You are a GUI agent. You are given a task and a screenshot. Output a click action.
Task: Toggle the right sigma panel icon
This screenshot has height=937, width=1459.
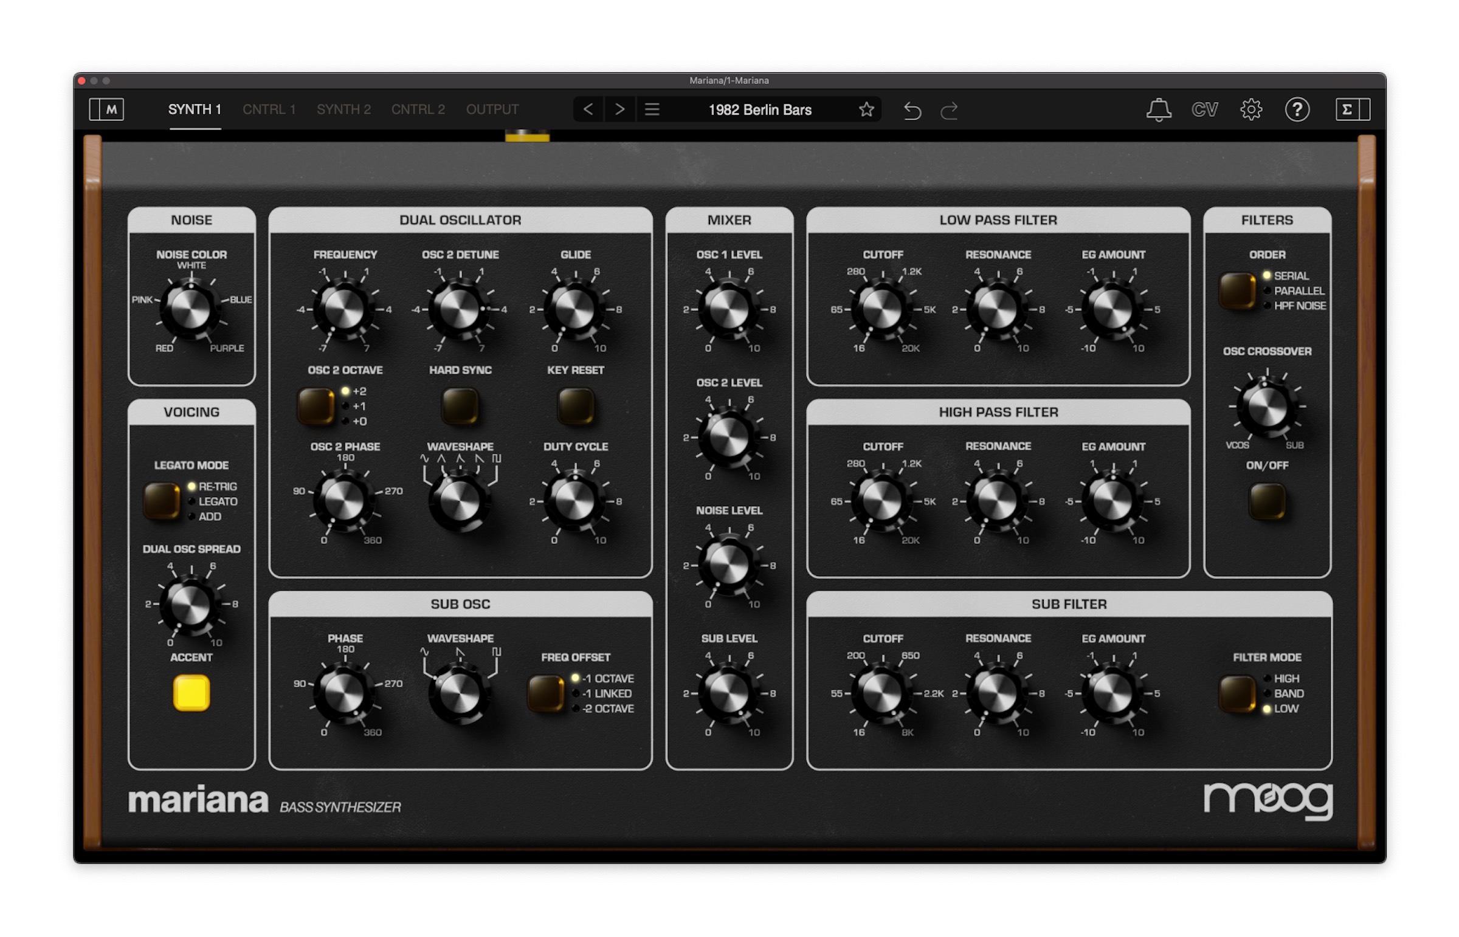pos(1352,109)
